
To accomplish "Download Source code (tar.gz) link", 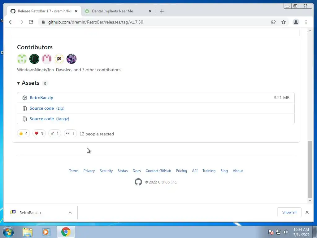I will click(49, 119).
